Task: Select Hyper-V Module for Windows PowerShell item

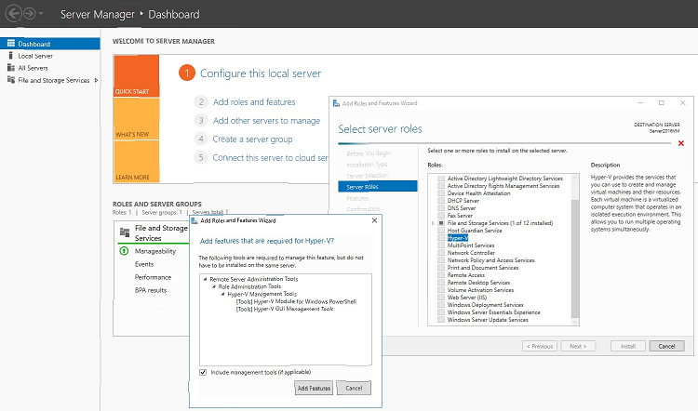Action: point(296,301)
